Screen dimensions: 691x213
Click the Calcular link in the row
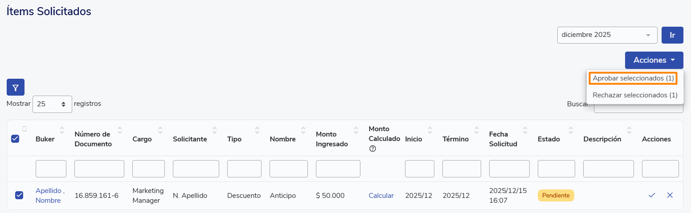point(381,196)
